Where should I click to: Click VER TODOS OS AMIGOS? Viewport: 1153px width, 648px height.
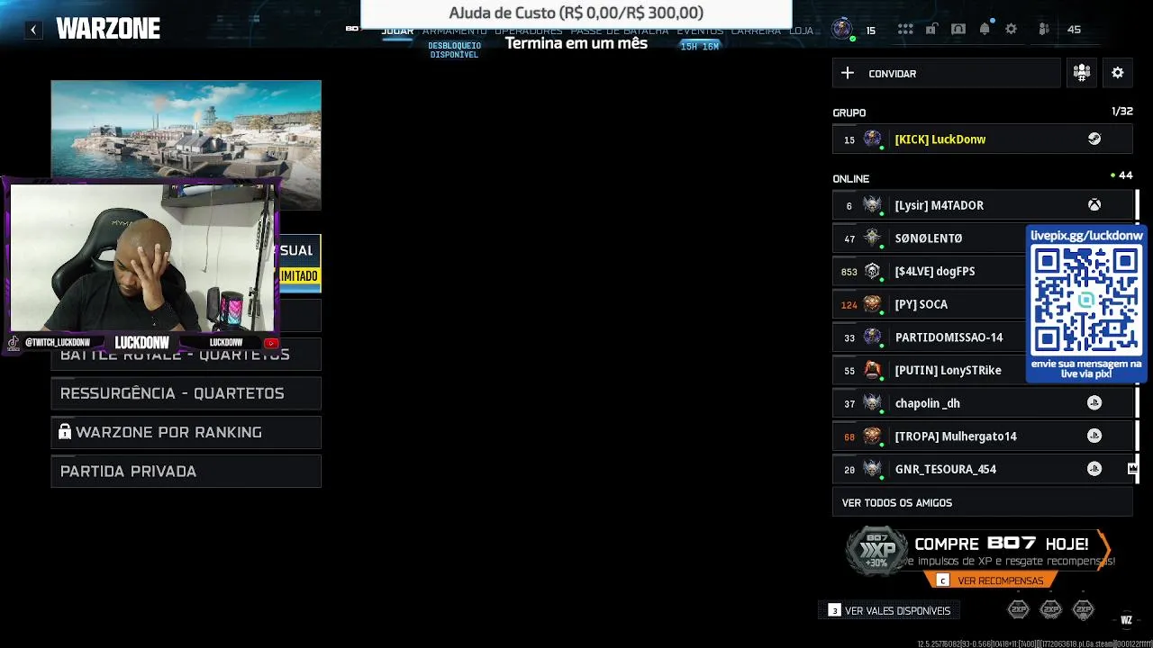point(982,502)
